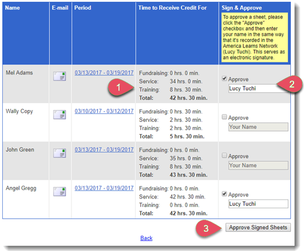Screen dimensions: 304x251
Task: Uncheck the Approve checkbox for Mel Adams
Action: tap(224, 79)
